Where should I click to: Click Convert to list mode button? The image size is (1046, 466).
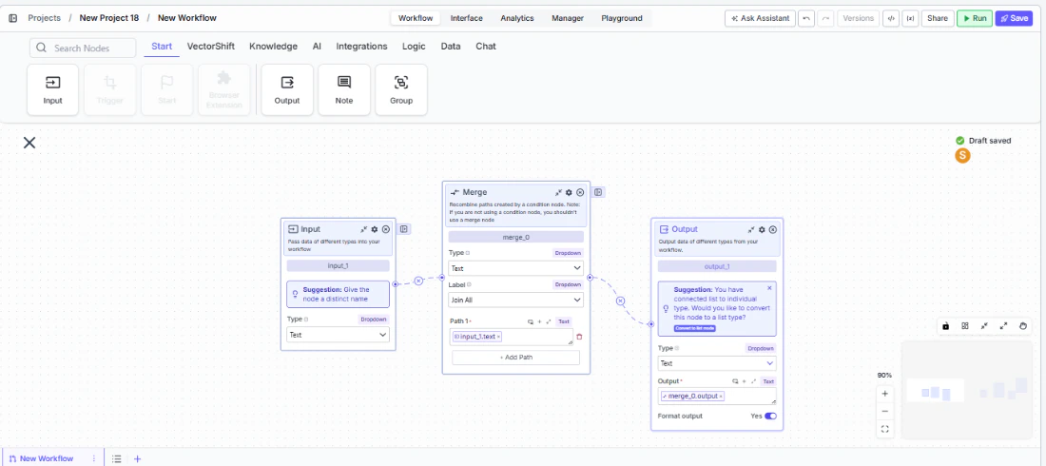tap(695, 328)
